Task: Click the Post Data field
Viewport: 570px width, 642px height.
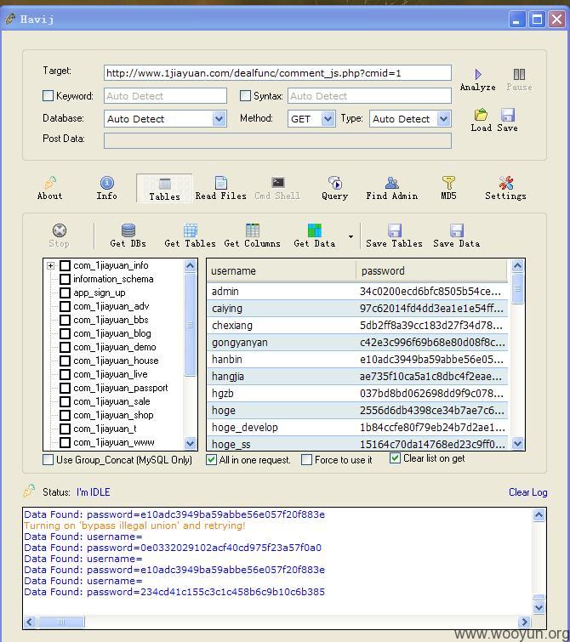Action: click(277, 140)
